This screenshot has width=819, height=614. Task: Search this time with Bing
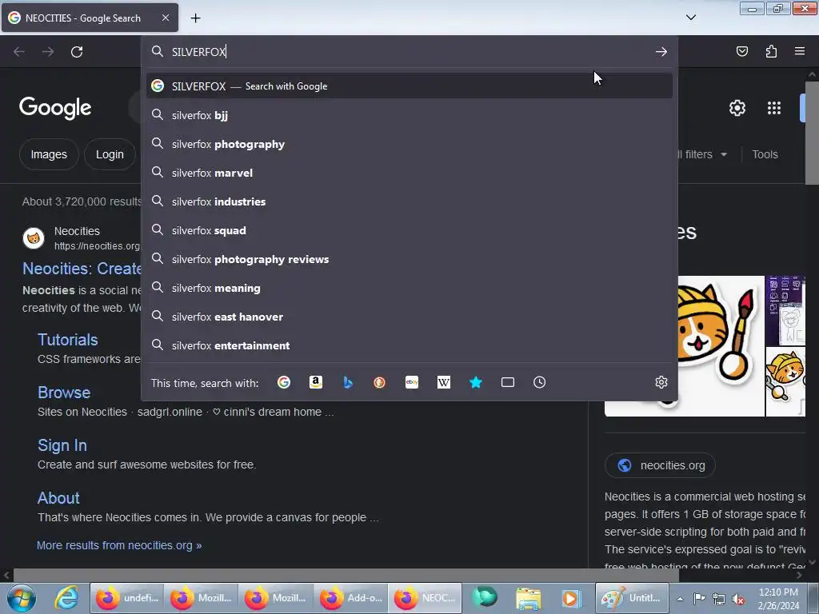point(348,382)
